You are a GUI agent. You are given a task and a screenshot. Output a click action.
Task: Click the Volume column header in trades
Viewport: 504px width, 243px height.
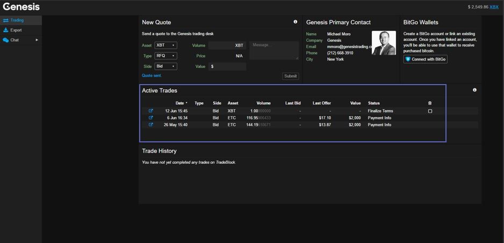tap(264, 103)
